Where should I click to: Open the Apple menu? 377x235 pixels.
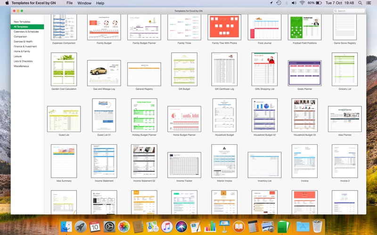point(7,3)
